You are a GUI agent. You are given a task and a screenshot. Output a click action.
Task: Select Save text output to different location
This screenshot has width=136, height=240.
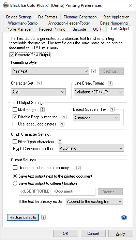(x=15, y=183)
